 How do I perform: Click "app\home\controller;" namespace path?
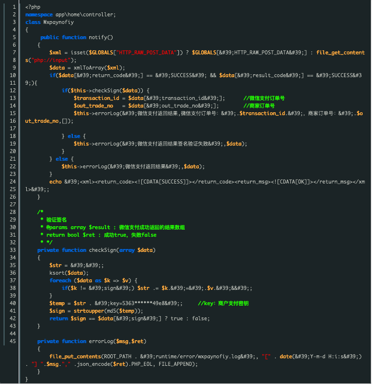[x=86, y=15]
